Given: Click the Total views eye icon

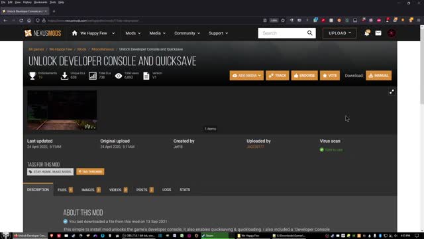Looking at the screenshot, I should click(119, 76).
